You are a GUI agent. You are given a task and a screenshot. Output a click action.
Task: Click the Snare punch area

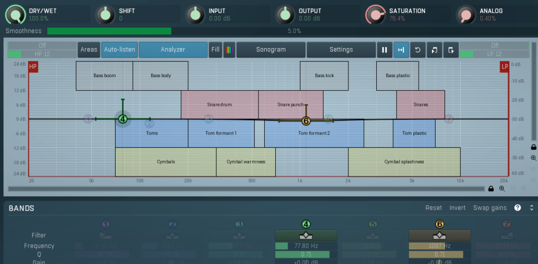click(x=291, y=105)
